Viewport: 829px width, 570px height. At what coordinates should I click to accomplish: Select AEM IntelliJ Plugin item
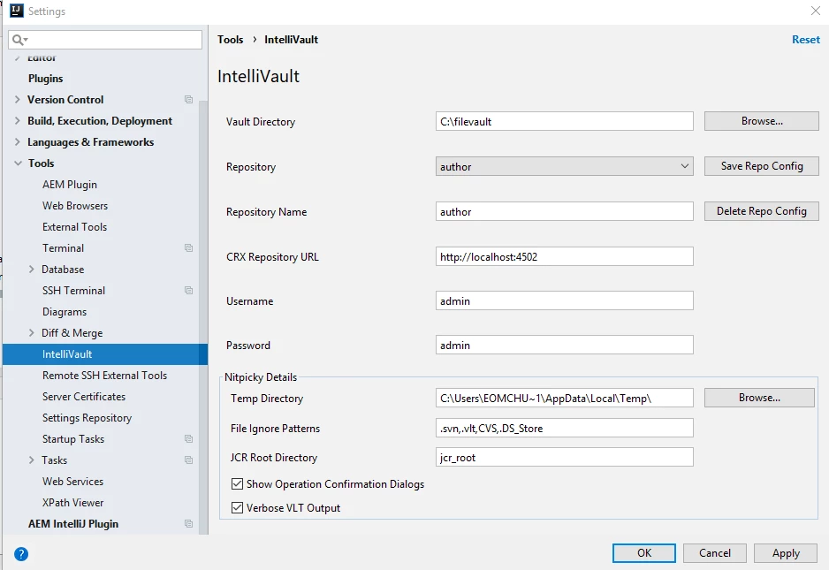point(73,523)
